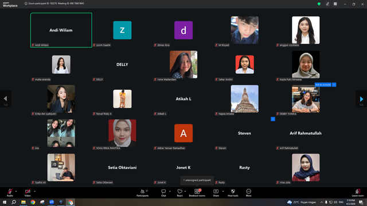
Task: Click Sekar Andini's red-background photo
Action: pos(245,65)
